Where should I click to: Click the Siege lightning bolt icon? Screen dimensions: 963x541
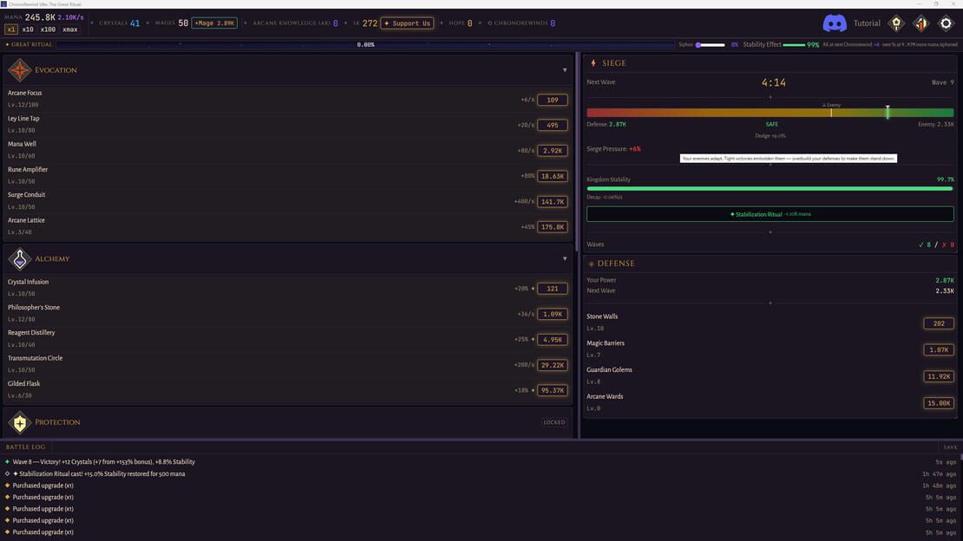point(593,62)
